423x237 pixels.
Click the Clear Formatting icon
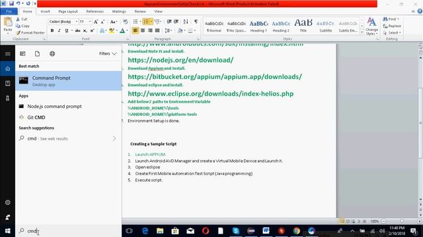click(x=125, y=22)
